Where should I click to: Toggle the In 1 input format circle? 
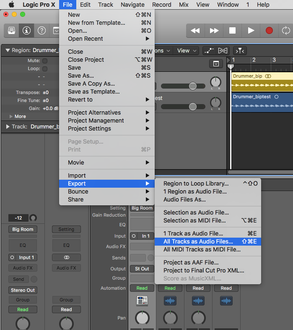point(134,236)
